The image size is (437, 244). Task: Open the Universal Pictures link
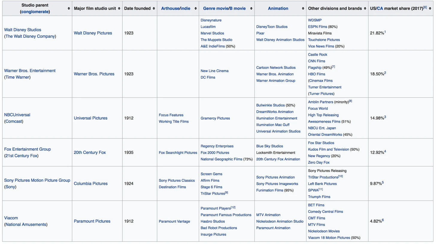pyautogui.click(x=90, y=118)
